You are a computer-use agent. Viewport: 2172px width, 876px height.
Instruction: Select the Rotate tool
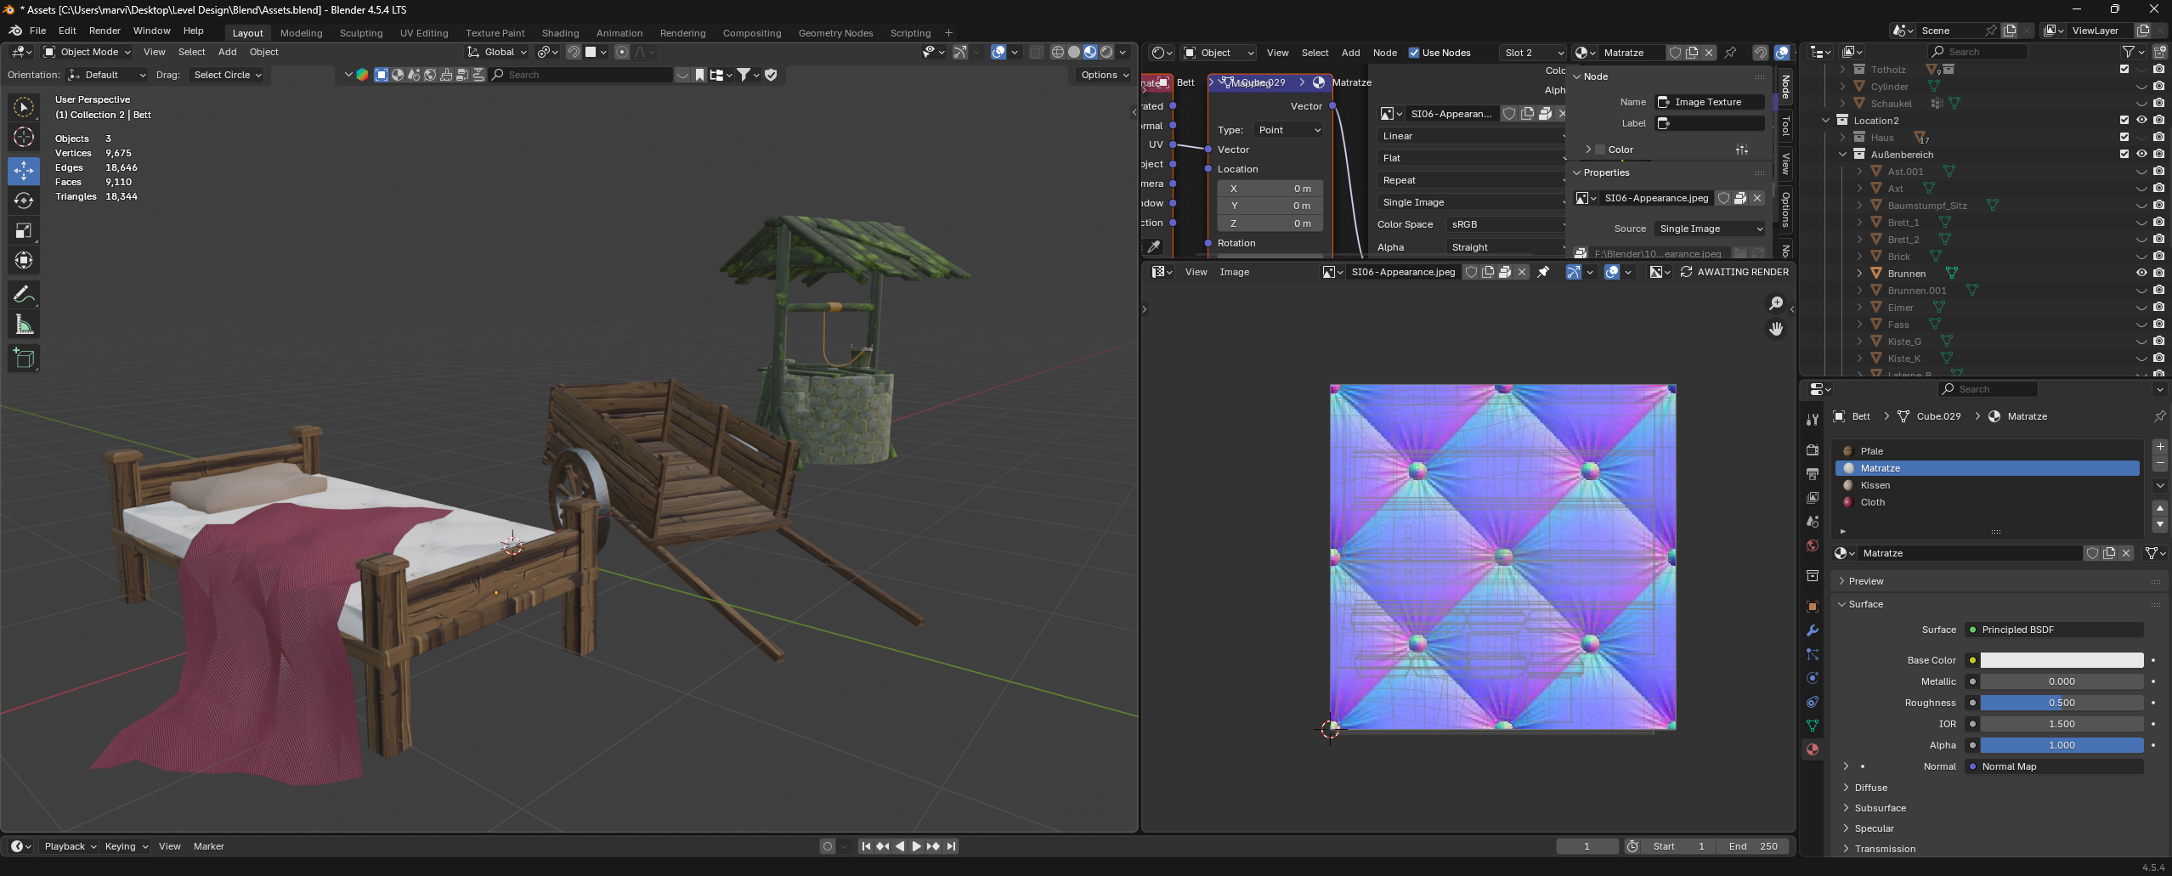pos(24,201)
